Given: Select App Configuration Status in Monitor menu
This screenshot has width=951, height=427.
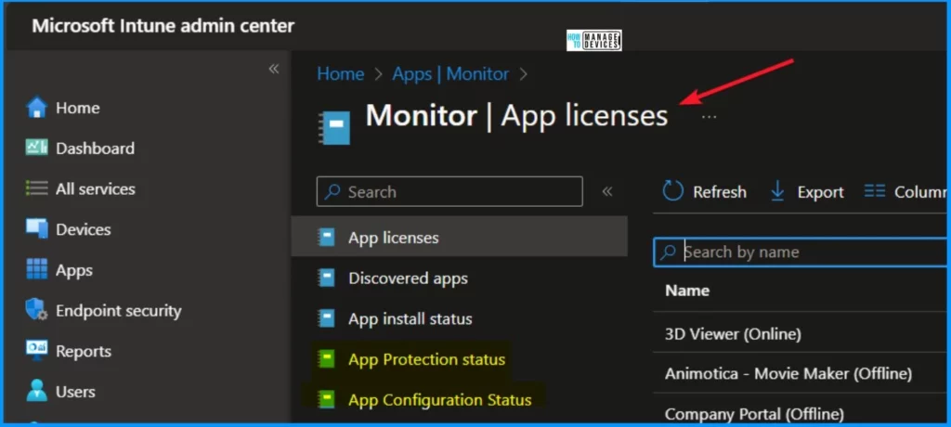Looking at the screenshot, I should 439,400.
